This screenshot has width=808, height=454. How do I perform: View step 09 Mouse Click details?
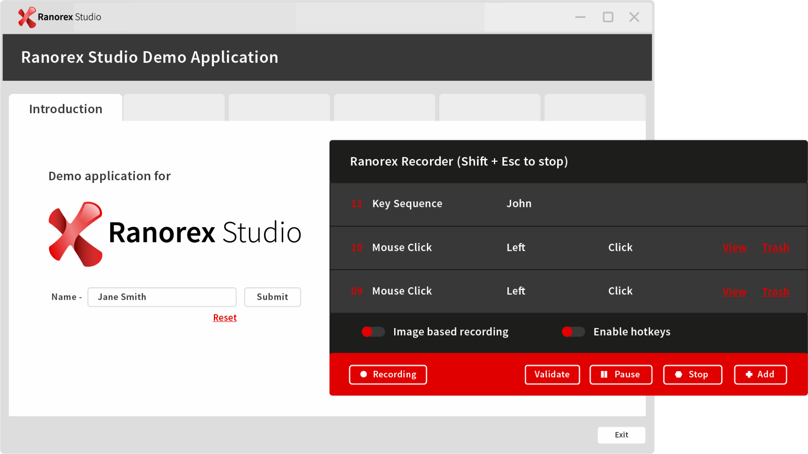click(735, 291)
